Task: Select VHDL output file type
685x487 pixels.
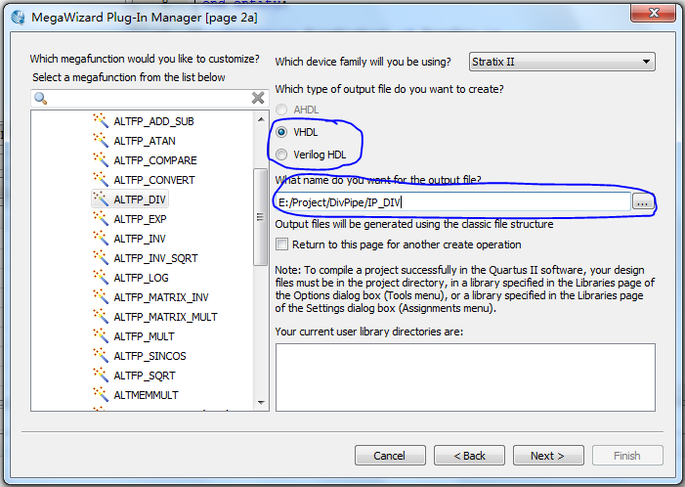Action: 281,132
